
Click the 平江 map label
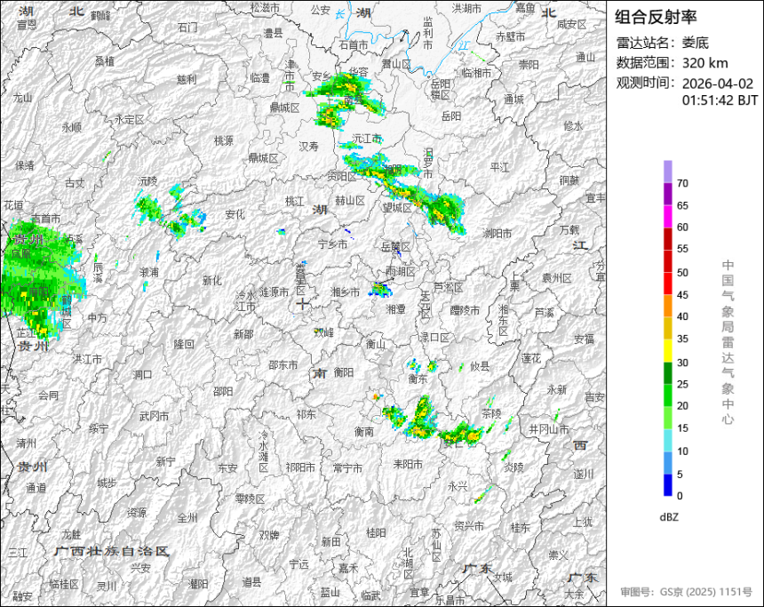click(x=499, y=167)
